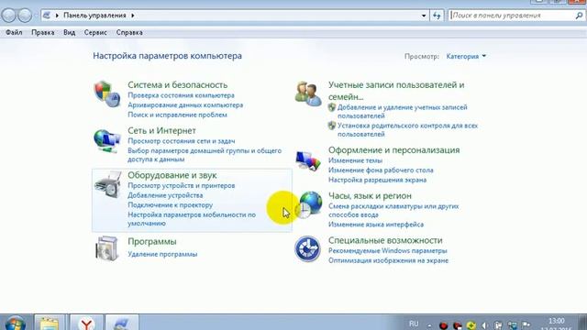This screenshot has height=330, width=587.
Task: Open Настройка параметров мобильности по умолчанию link
Action: point(192,219)
